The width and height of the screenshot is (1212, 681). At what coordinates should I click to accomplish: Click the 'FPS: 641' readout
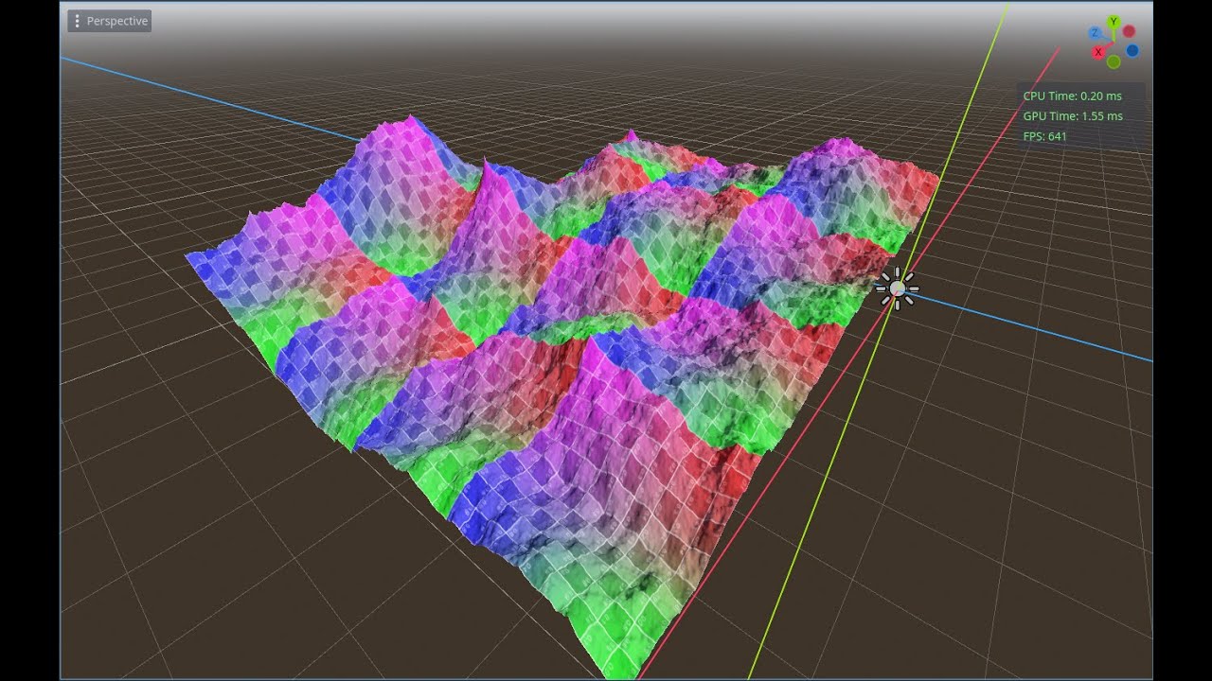[x=1045, y=137]
